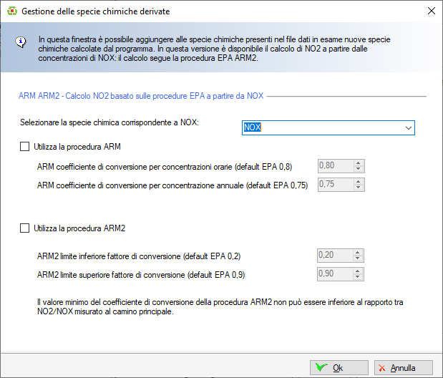Confirm with the Ok button

click(x=339, y=367)
